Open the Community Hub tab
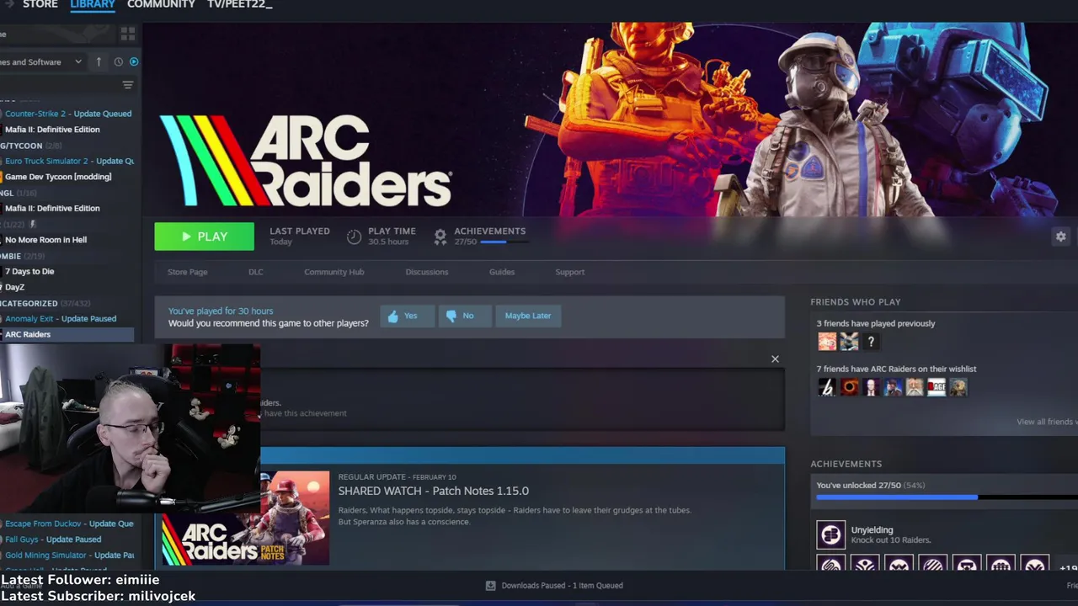This screenshot has height=606, width=1078. [334, 272]
